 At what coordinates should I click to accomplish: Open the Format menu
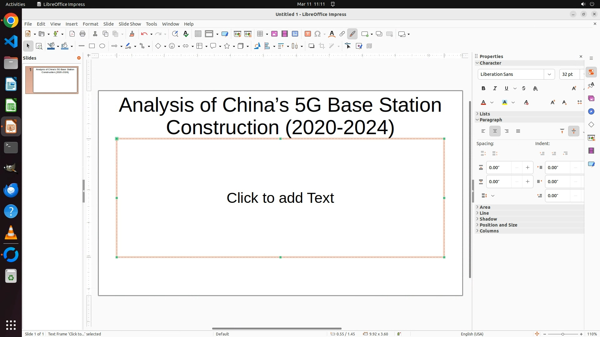tap(90, 24)
